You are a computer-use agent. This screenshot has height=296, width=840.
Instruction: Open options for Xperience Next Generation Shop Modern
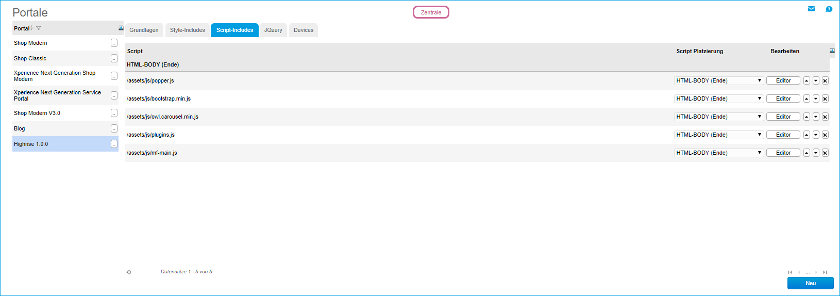click(x=114, y=76)
